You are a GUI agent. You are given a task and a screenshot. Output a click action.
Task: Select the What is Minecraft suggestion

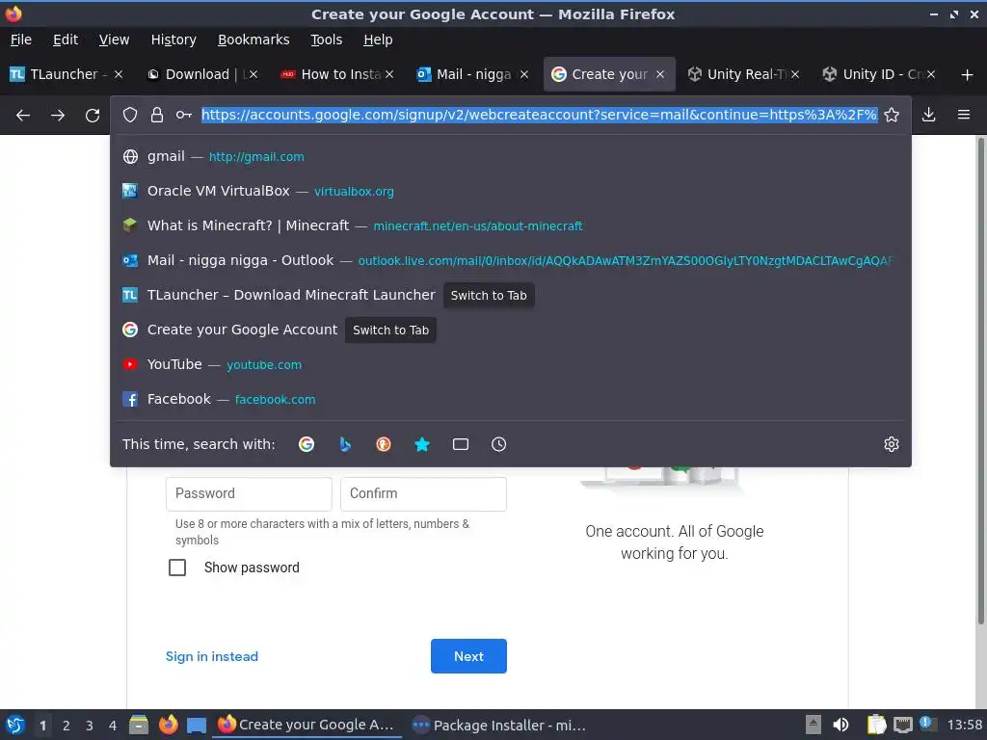pos(511,225)
